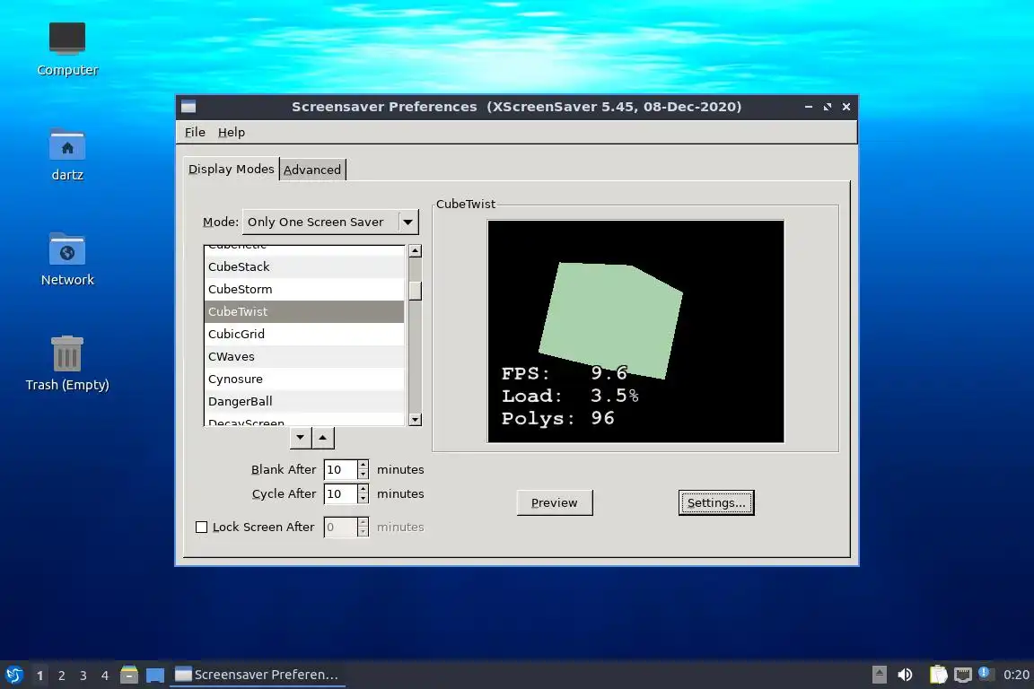Click the Cycle After minutes field

click(340, 493)
